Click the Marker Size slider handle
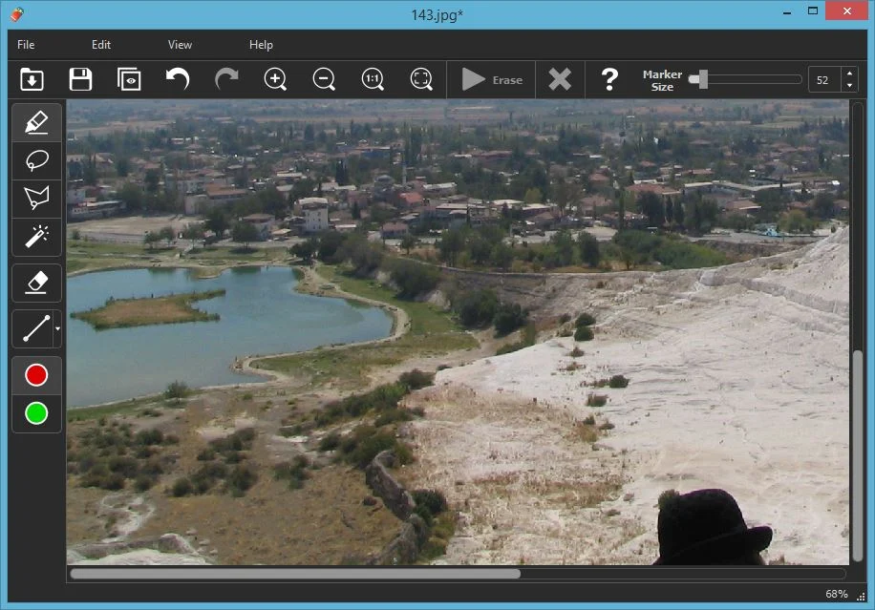This screenshot has width=875, height=610. point(702,79)
